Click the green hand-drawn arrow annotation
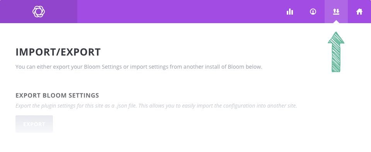The height and width of the screenshot is (152, 371). click(336, 52)
